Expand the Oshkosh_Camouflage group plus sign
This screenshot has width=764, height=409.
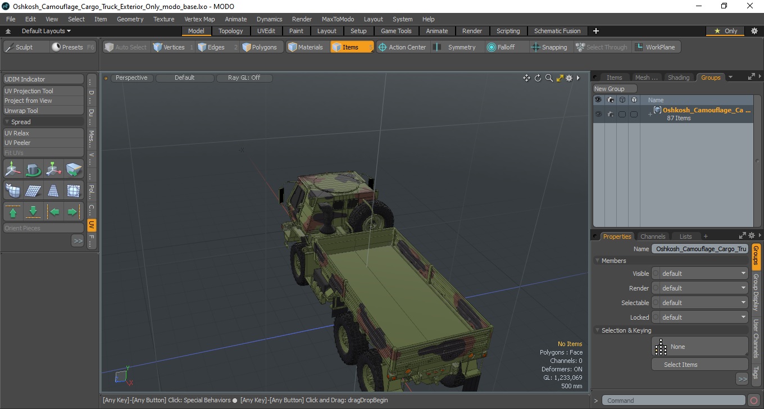pos(650,115)
